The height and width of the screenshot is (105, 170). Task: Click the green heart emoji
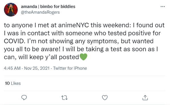[x=83, y=57]
